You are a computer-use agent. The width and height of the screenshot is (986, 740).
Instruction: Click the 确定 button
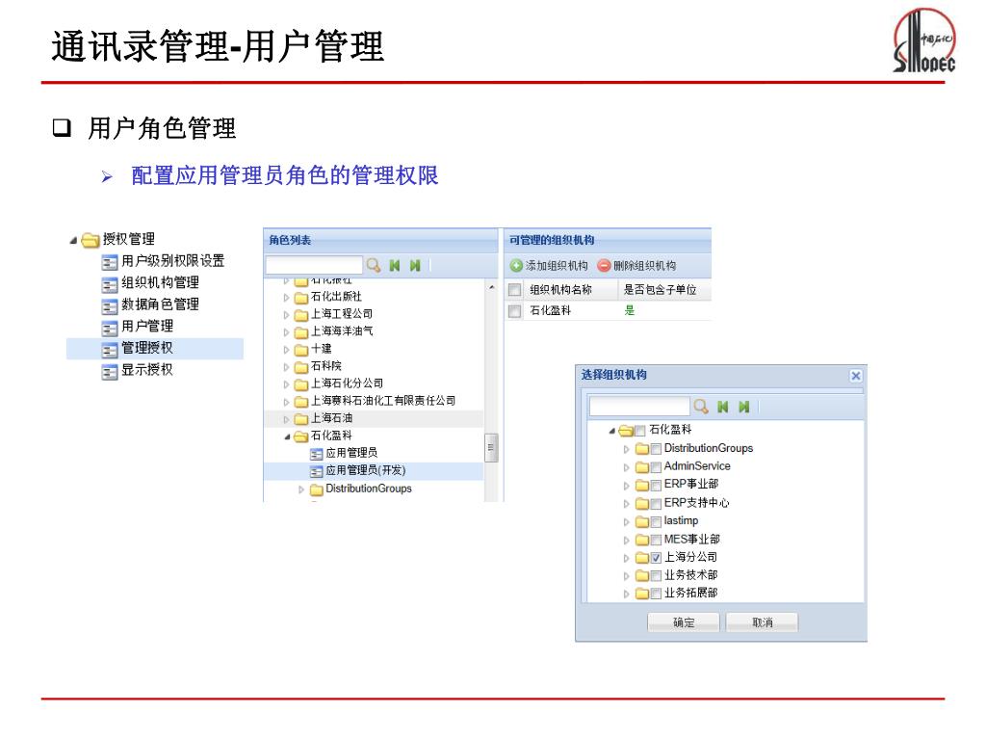click(684, 623)
